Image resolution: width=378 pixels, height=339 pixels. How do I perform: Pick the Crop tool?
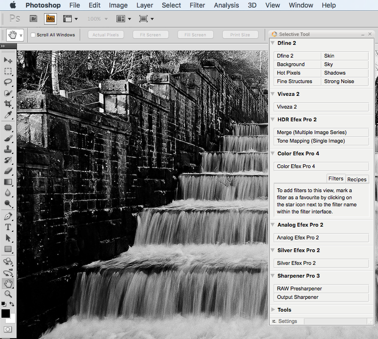(x=8, y=104)
